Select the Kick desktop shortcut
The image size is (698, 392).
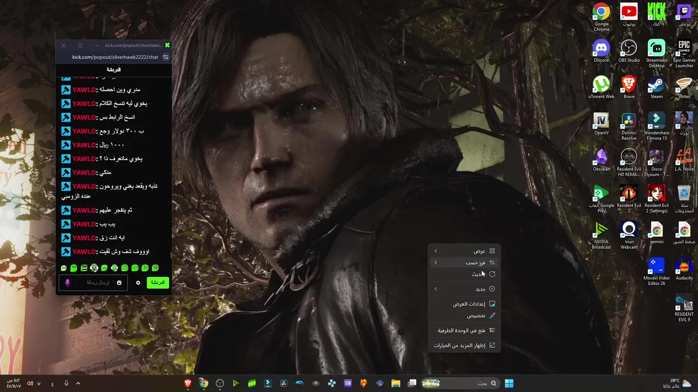coord(657,15)
